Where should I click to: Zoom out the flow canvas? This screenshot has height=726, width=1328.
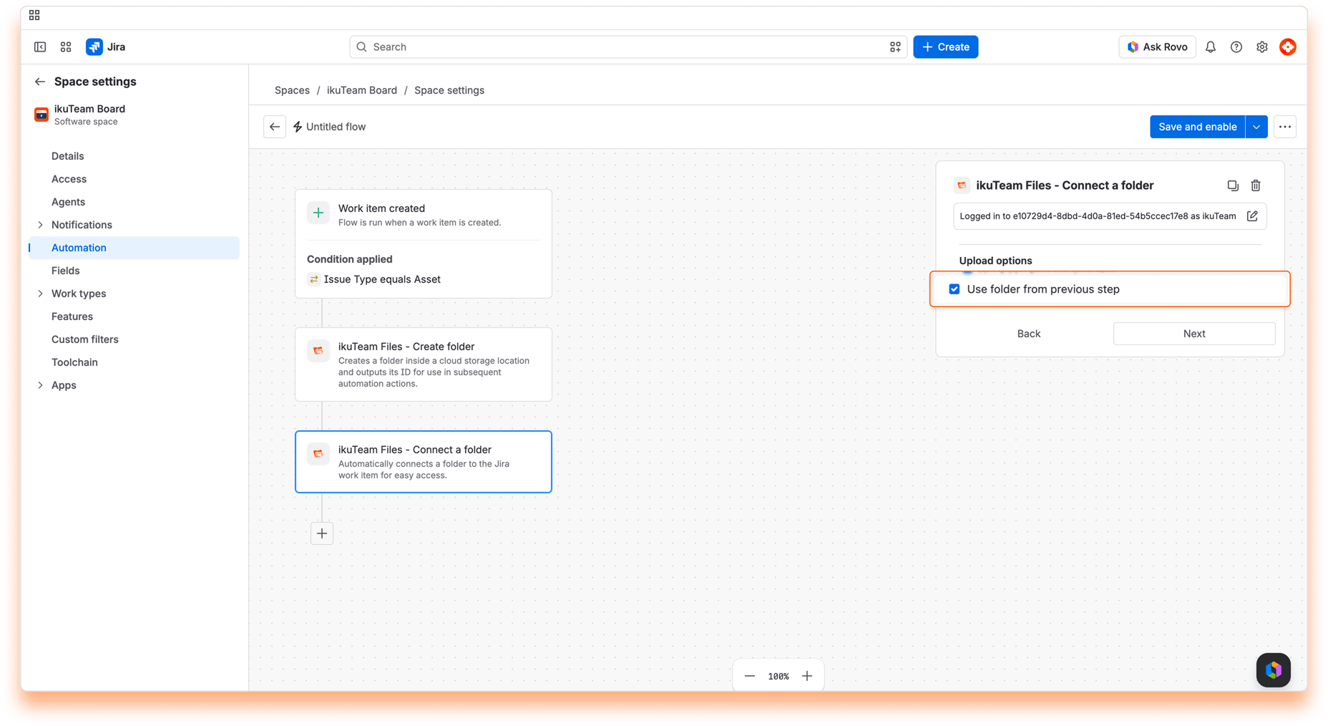[750, 676]
